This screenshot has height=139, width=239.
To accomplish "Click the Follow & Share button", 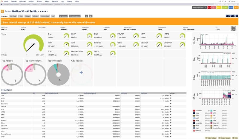I will [211, 138].
